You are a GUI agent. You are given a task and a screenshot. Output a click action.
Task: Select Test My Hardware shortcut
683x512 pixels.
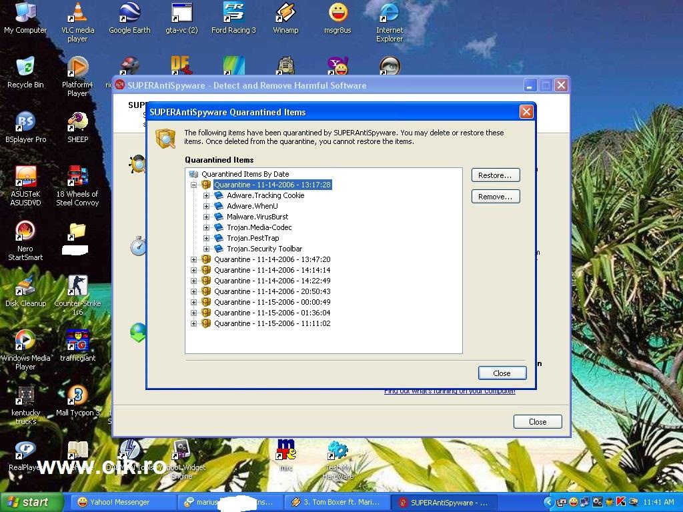pos(337,459)
